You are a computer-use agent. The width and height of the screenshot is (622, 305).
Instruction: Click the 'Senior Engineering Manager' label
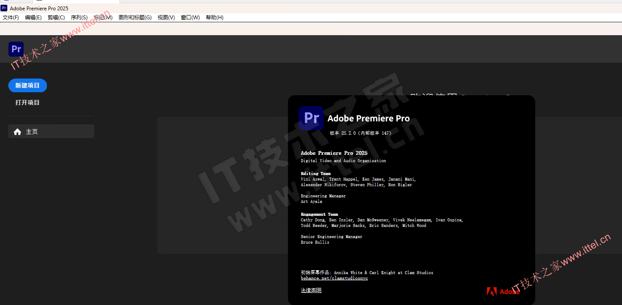click(x=331, y=237)
